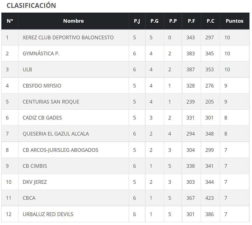The height and width of the screenshot is (225, 252).
Task: Click the Nº column header
Action: tap(10, 21)
